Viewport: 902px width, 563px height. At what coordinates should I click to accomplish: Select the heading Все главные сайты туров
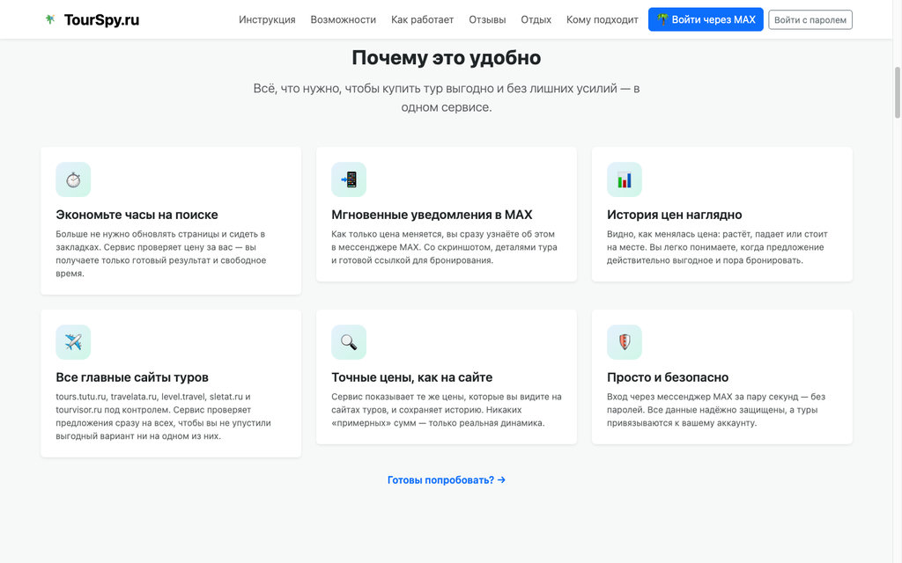132,377
